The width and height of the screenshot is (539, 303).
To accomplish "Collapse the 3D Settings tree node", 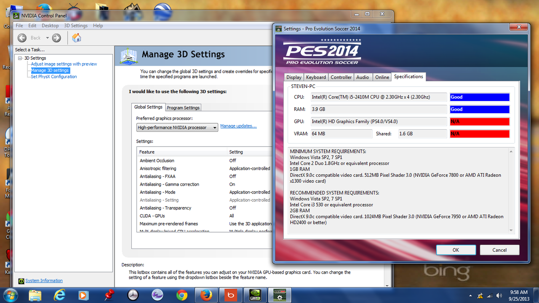I will (20, 58).
